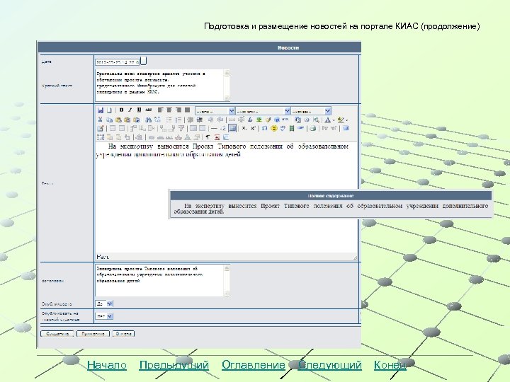Insert a bulleted list

click(x=169, y=120)
